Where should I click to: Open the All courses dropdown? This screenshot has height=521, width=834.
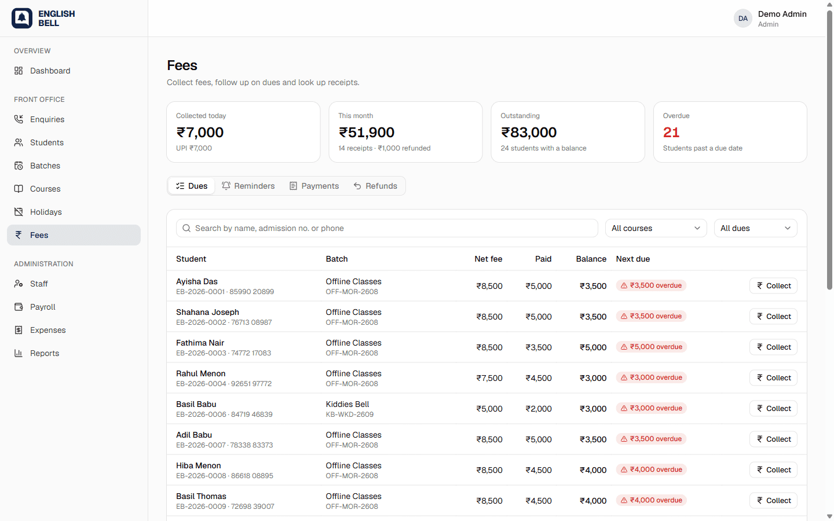coord(656,228)
